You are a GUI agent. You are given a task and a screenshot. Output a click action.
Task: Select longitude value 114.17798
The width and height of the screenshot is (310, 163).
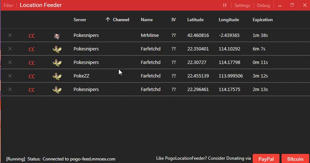[229, 62]
